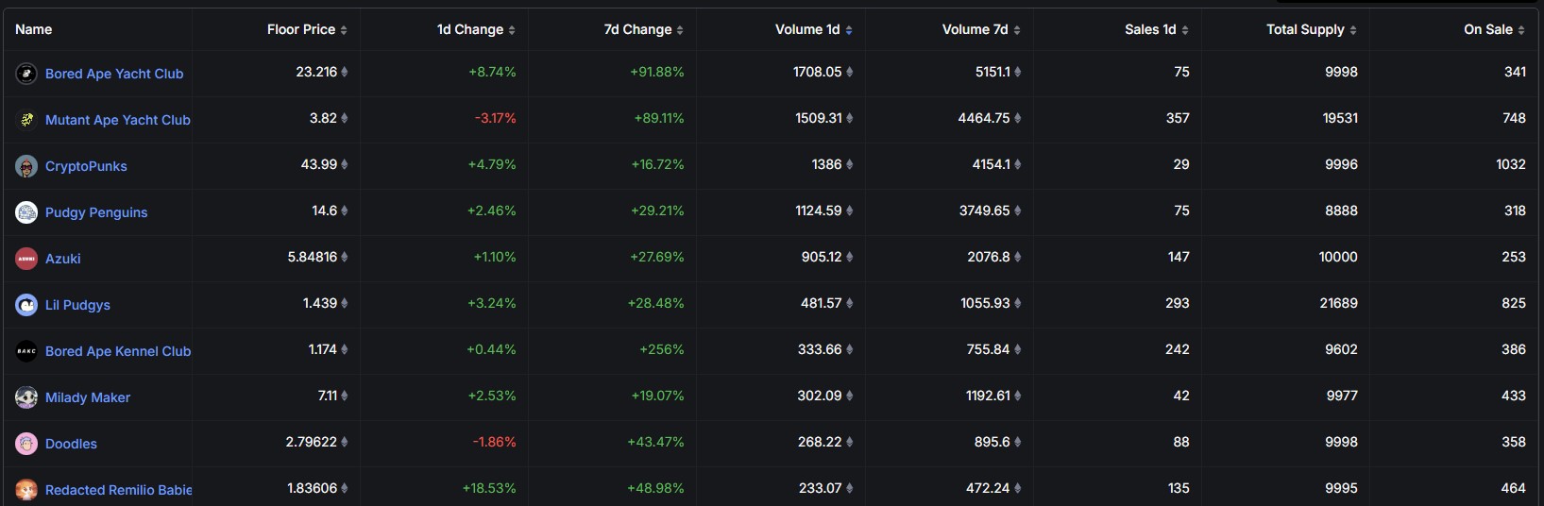Sort by Total Supply using its sort arrows
Viewport: 1544px width, 506px height.
[1353, 30]
